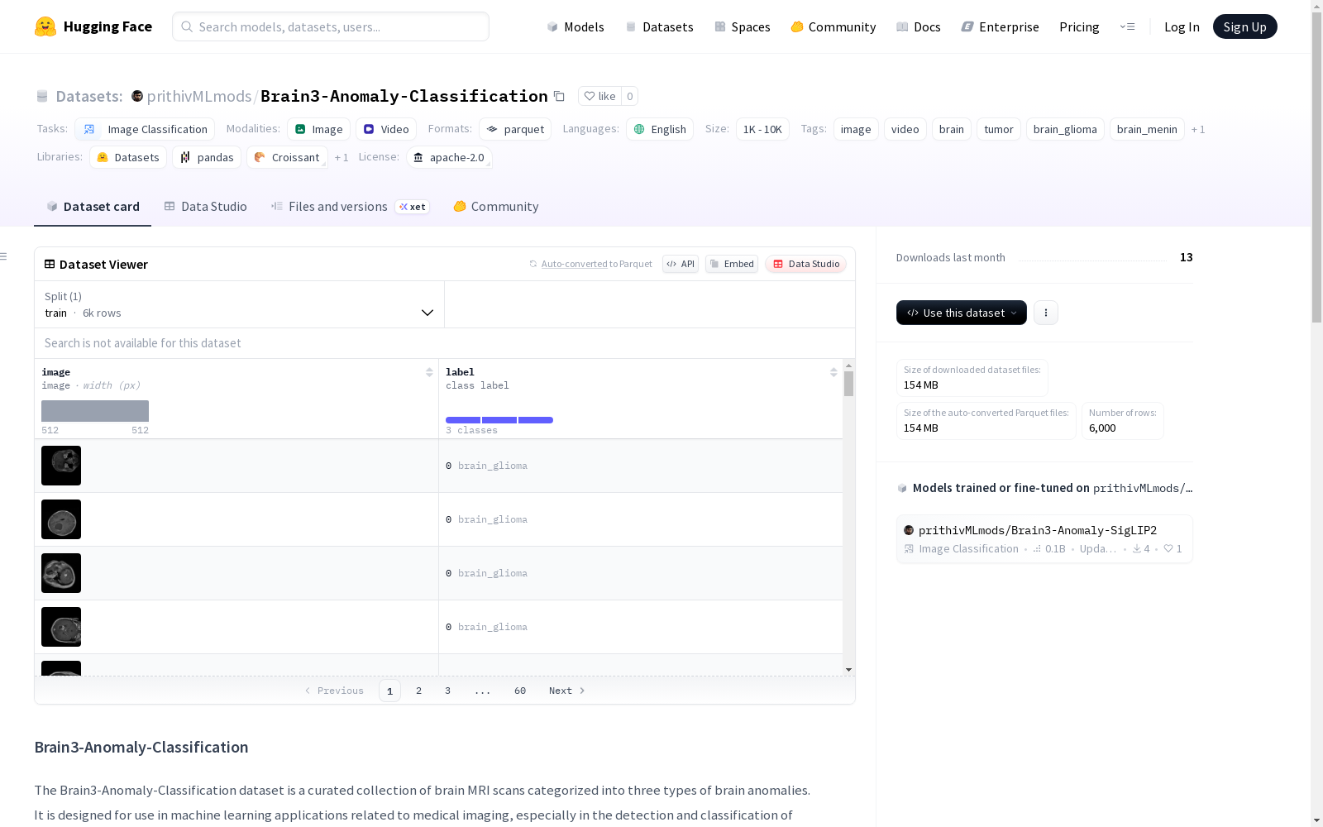Open Models in the top navigation
Viewport: 1323px width, 827px height.
coord(576,26)
